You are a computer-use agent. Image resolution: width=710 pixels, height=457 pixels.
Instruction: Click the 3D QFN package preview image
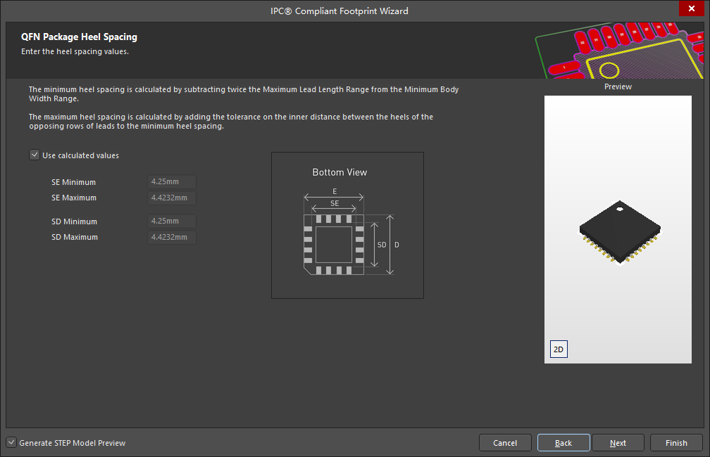point(618,232)
